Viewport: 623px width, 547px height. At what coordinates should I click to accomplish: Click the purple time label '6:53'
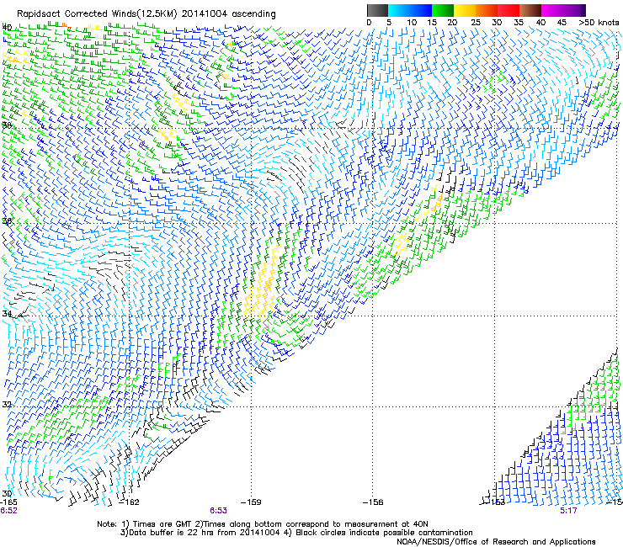tap(219, 511)
